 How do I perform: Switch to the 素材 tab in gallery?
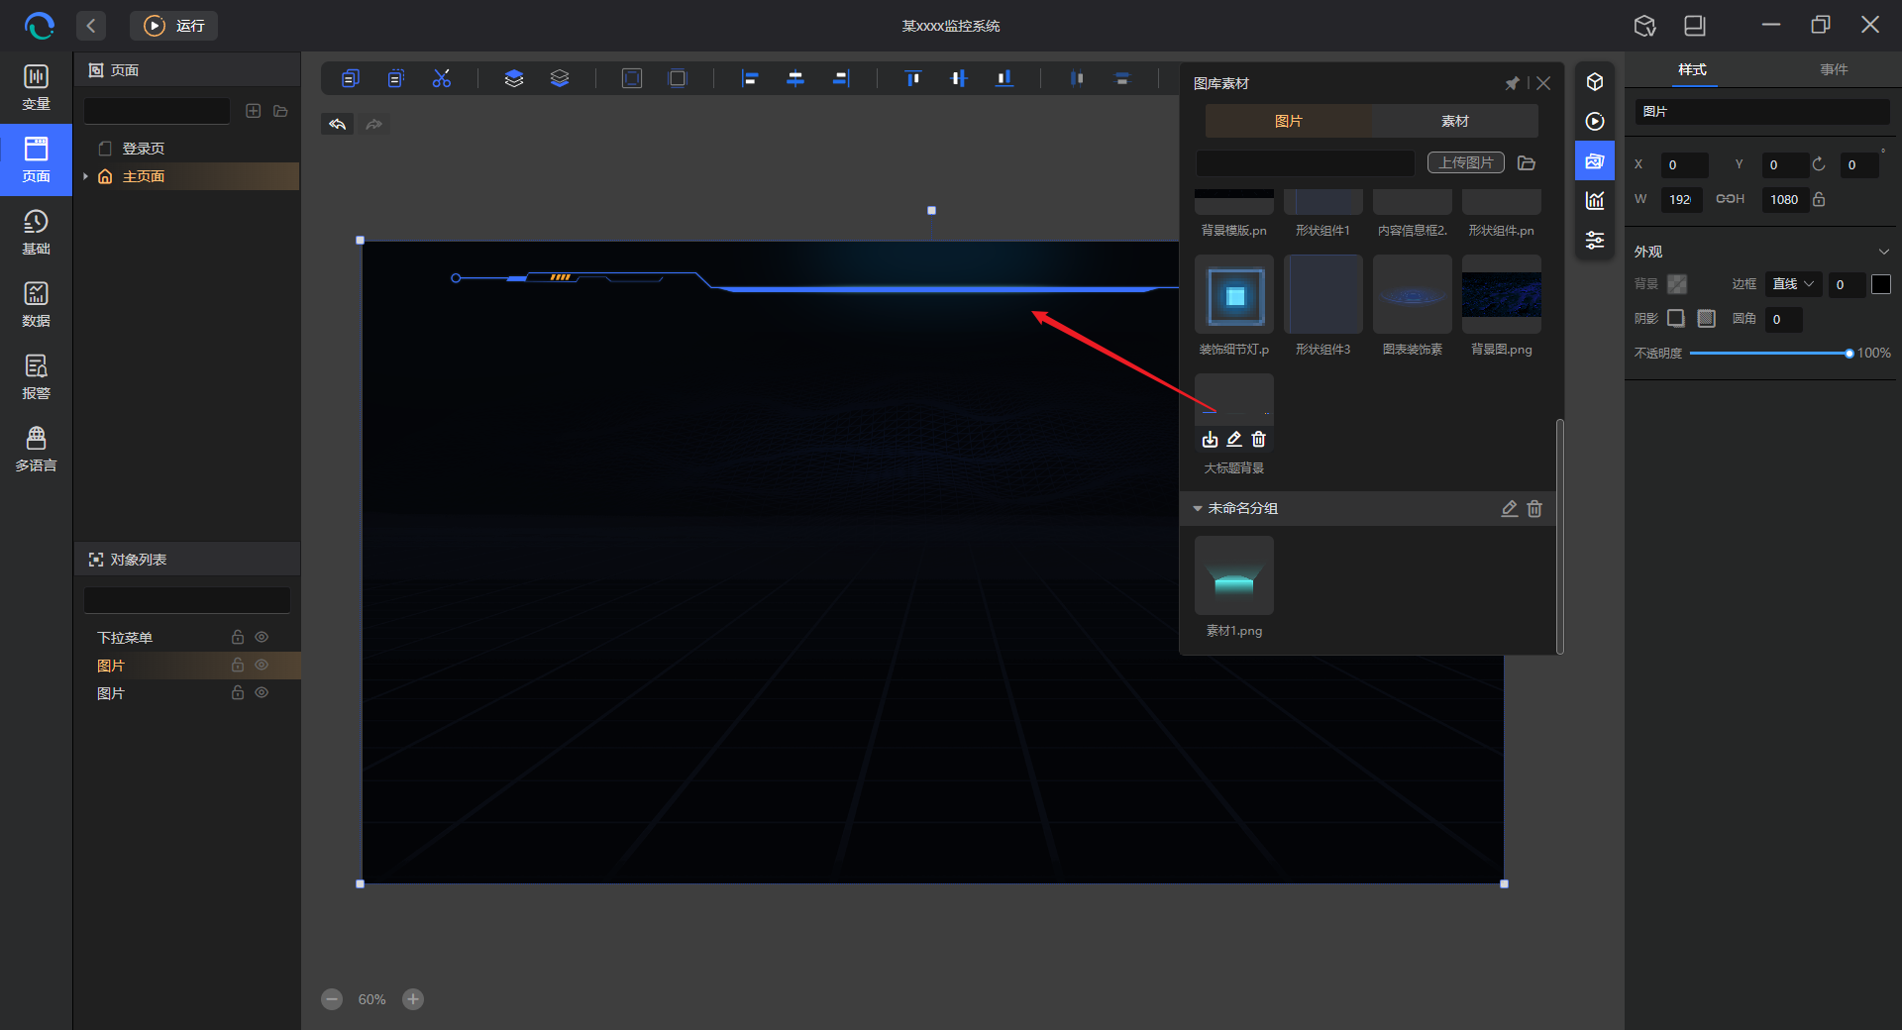(x=1454, y=121)
